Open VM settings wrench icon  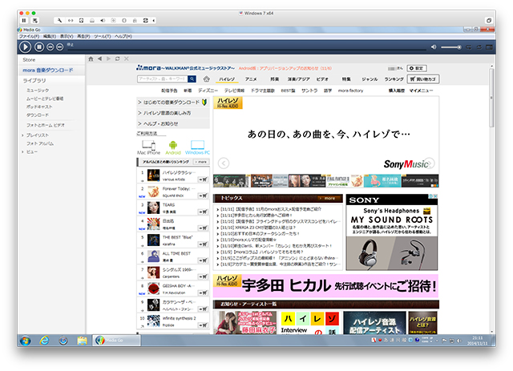tap(59, 20)
